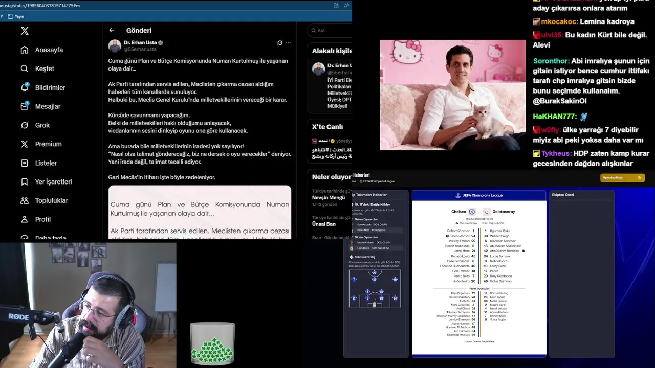This screenshot has width=655, height=368.
Task: Open Yayın bookmarks folder in browser
Action: click(x=16, y=16)
